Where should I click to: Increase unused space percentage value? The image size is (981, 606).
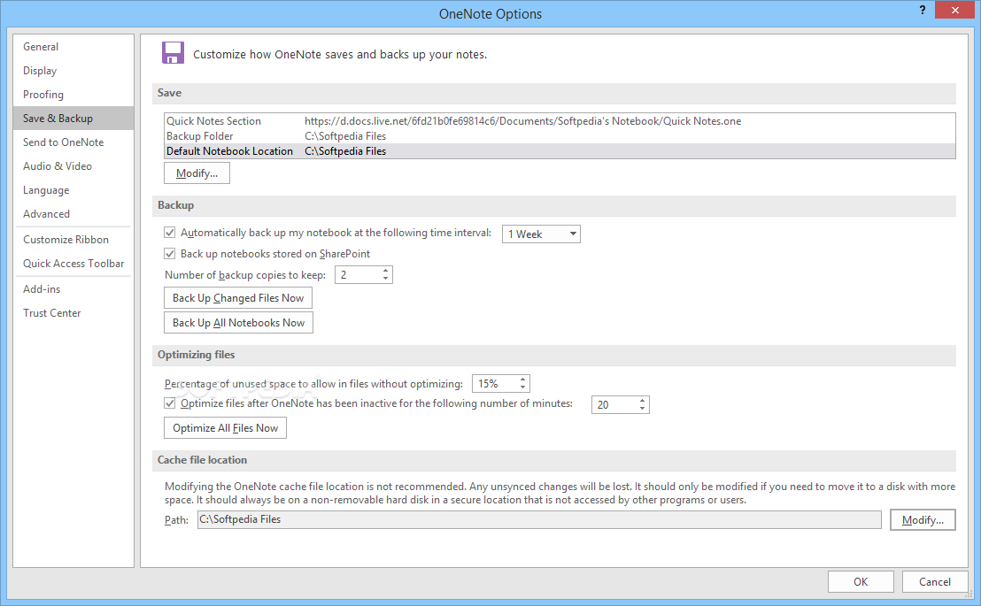pos(523,380)
